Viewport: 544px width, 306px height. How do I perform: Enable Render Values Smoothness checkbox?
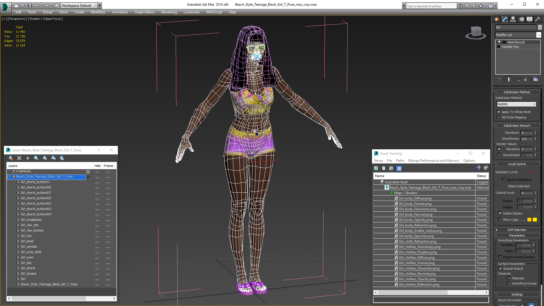point(499,155)
